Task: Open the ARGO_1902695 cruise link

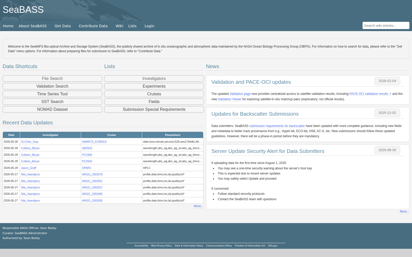Action: point(92,200)
